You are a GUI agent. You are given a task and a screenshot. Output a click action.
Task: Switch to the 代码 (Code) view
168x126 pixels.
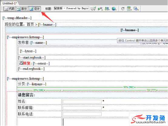[9, 9]
